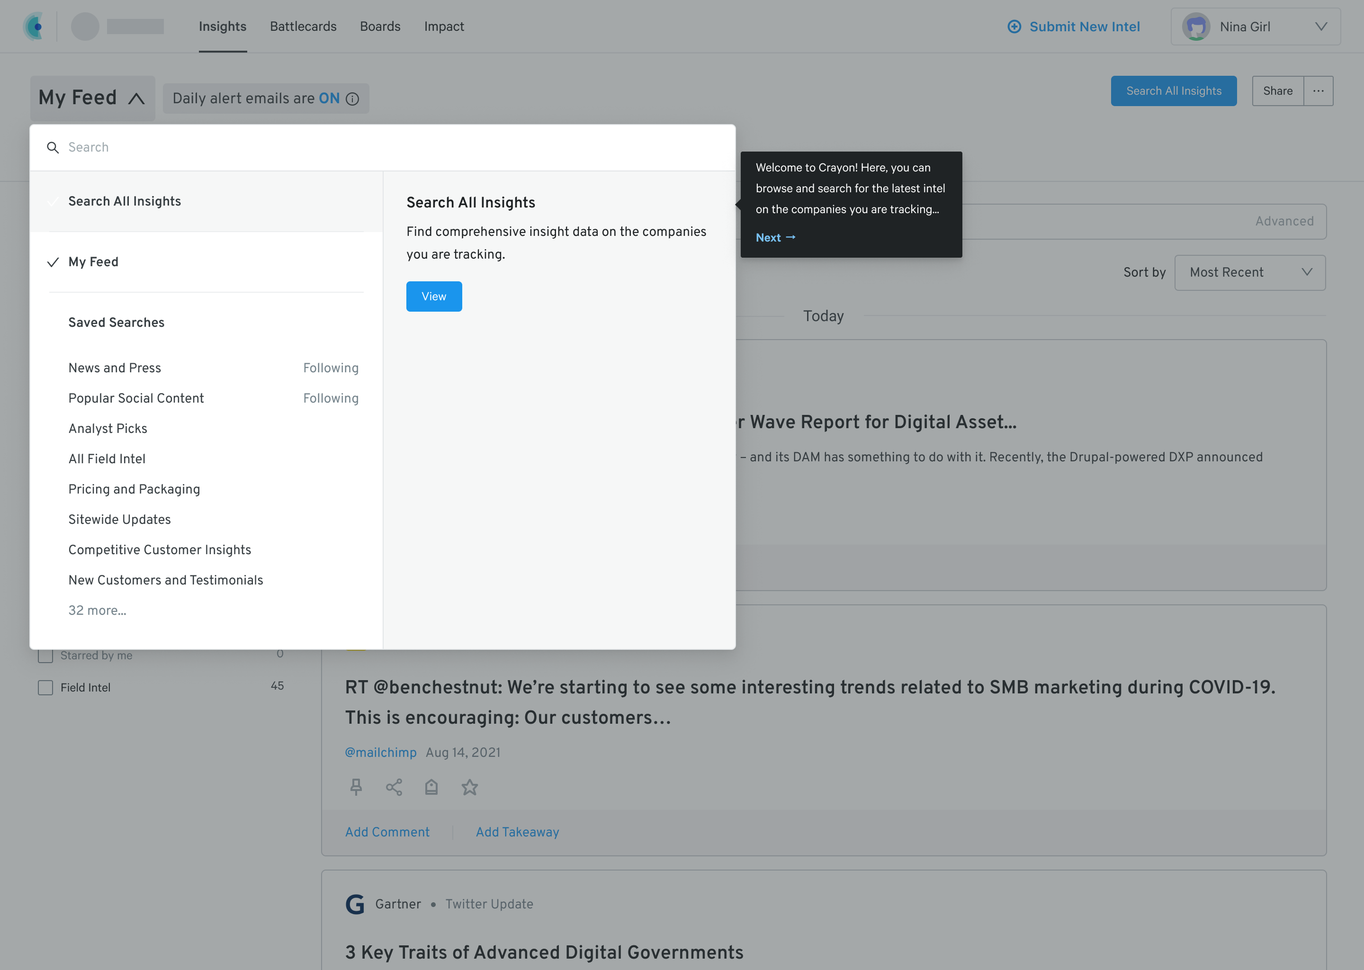Select My Feed in the dropdown list
This screenshot has height=970, width=1364.
click(93, 261)
